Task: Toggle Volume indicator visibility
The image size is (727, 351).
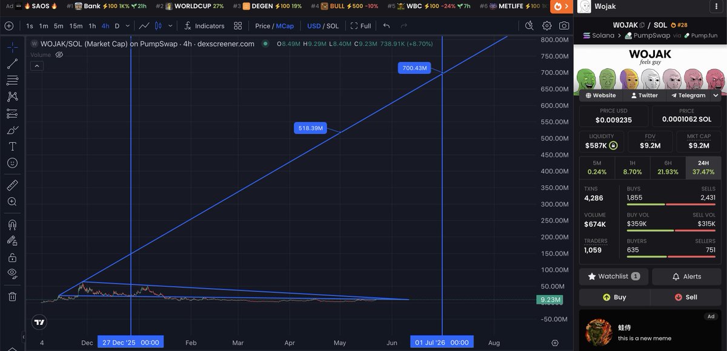Action: [59, 54]
